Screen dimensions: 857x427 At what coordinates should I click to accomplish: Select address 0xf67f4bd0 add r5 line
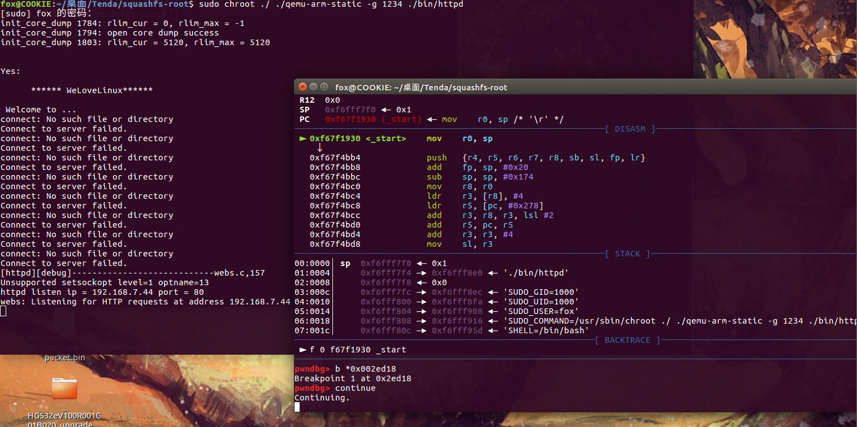pos(411,225)
